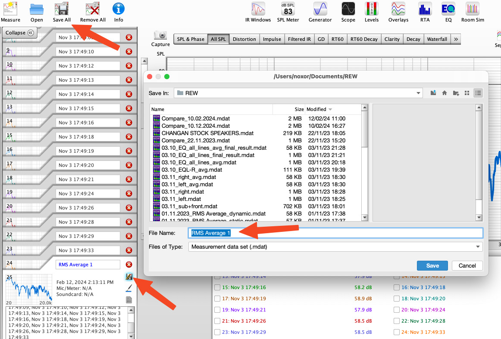This screenshot has height=339, width=501.
Task: Switch dialog to icon grid view
Action: click(x=467, y=93)
